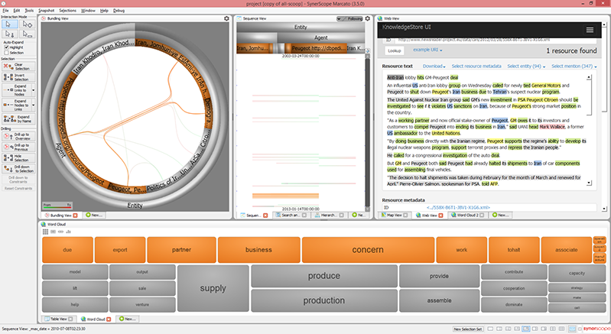Toggle the Following option in Sequence View
The width and height of the screenshot is (611, 334).
(x=350, y=18)
